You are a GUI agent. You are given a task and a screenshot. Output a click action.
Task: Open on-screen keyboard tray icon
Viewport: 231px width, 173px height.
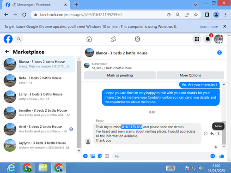[x=170, y=168]
